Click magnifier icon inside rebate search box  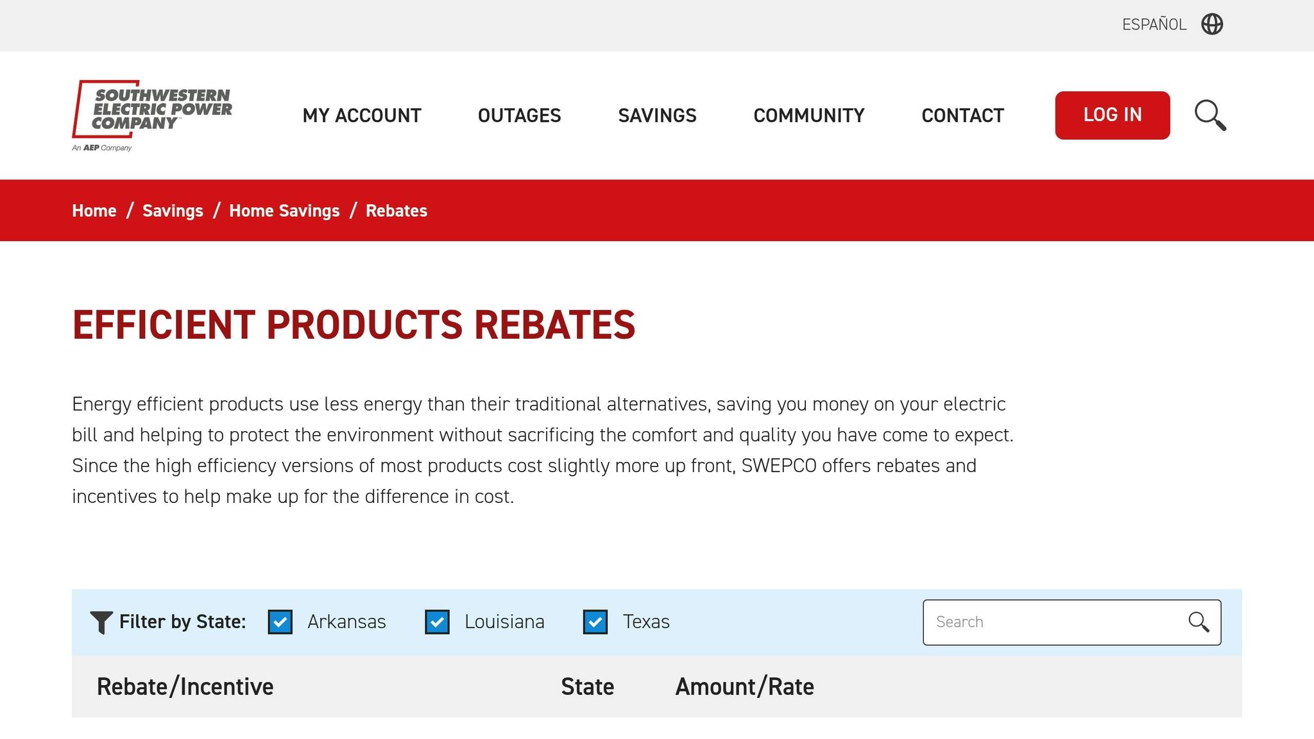[1198, 622]
